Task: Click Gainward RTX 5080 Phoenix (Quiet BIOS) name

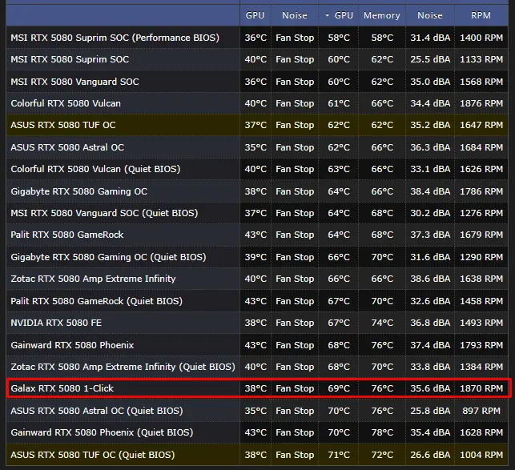Action: pyautogui.click(x=102, y=432)
